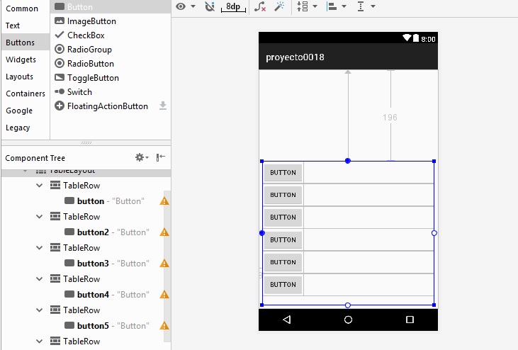Click Android back button in preview

coord(286,320)
